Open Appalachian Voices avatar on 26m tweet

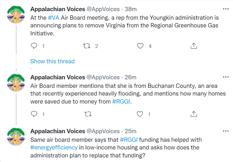point(16,83)
